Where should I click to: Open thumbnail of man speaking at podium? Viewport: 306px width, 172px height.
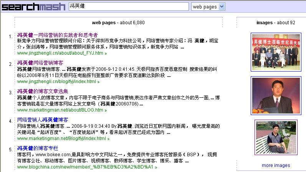click(275, 95)
